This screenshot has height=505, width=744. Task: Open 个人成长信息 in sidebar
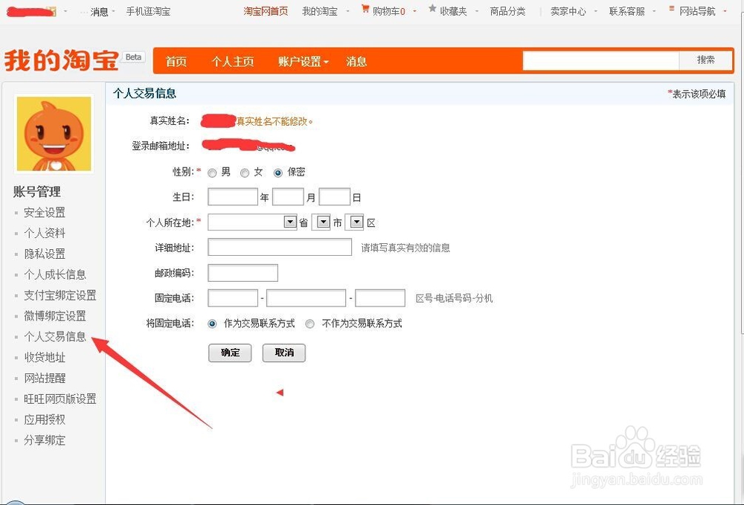click(55, 274)
